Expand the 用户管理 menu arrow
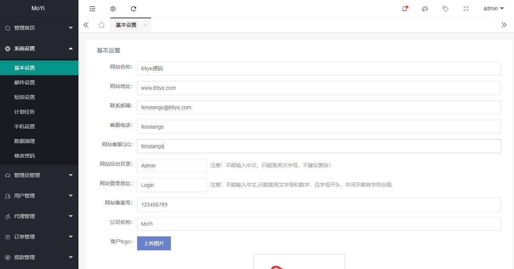Screen dimensions: 514x269 (71, 196)
